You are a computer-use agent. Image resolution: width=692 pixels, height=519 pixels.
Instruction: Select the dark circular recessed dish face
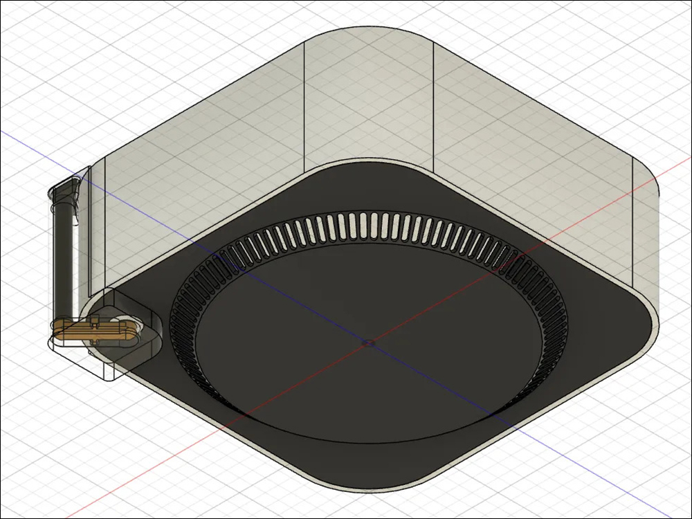(x=369, y=344)
